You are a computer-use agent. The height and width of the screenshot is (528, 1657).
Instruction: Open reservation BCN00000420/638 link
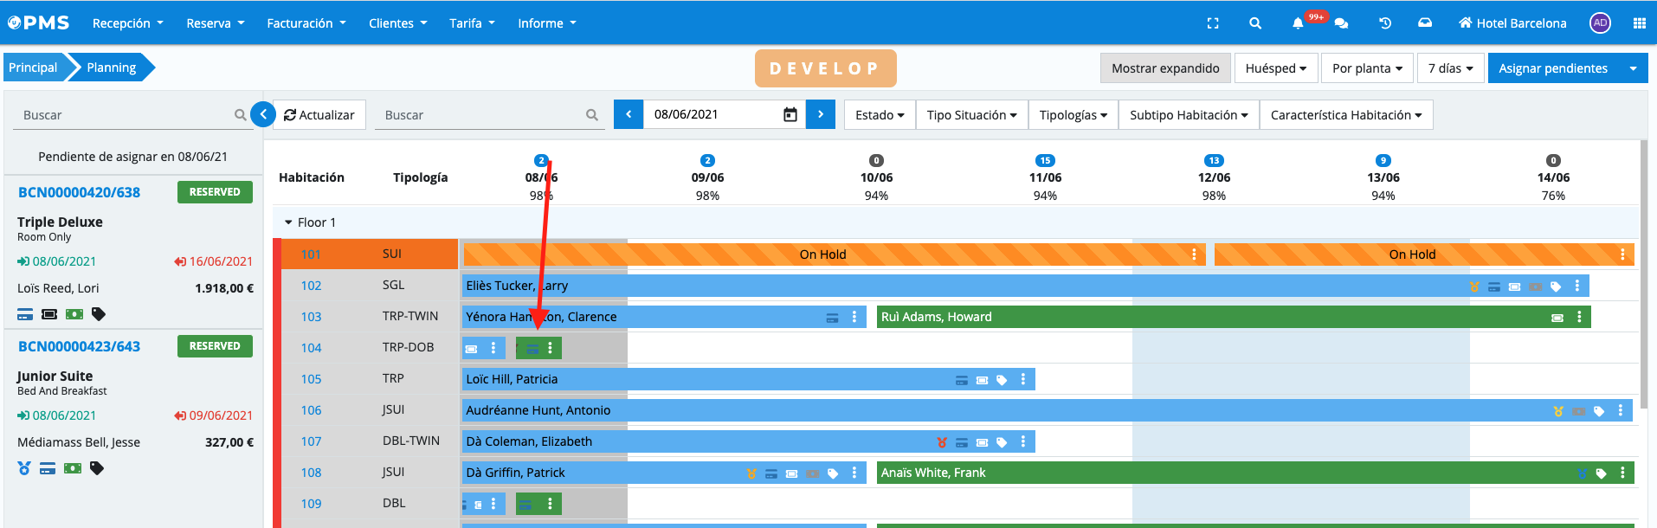79,192
